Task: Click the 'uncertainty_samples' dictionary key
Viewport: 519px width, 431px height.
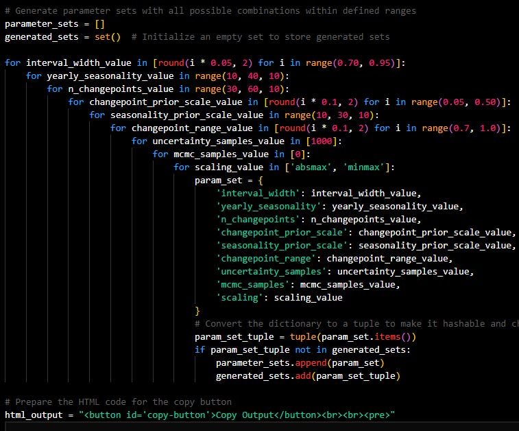Action: 271,272
